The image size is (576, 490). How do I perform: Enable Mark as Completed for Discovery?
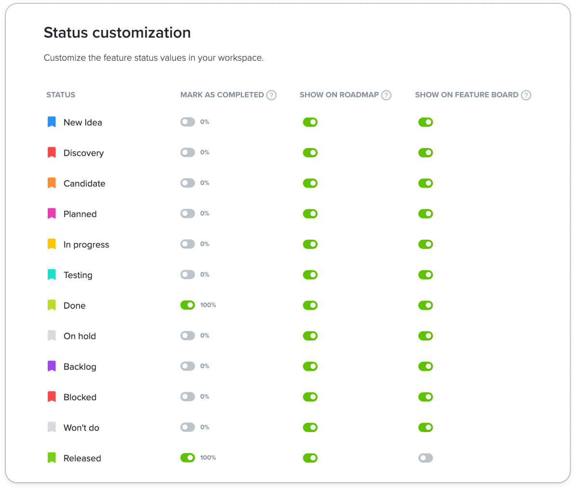pyautogui.click(x=188, y=152)
